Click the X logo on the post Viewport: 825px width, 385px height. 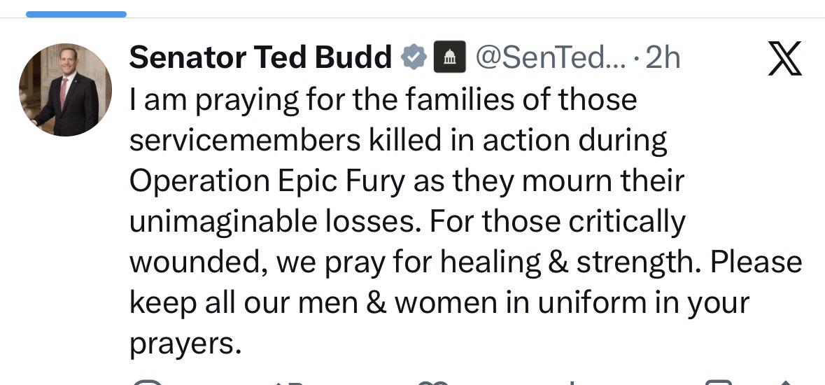[784, 58]
